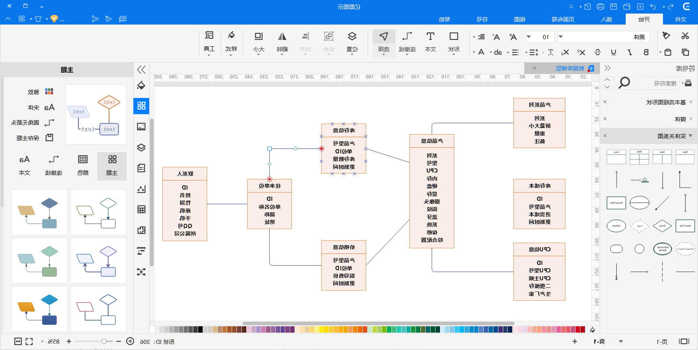Open the page list dropdown in status bar
Viewport: 698px width, 350px height.
[621, 341]
